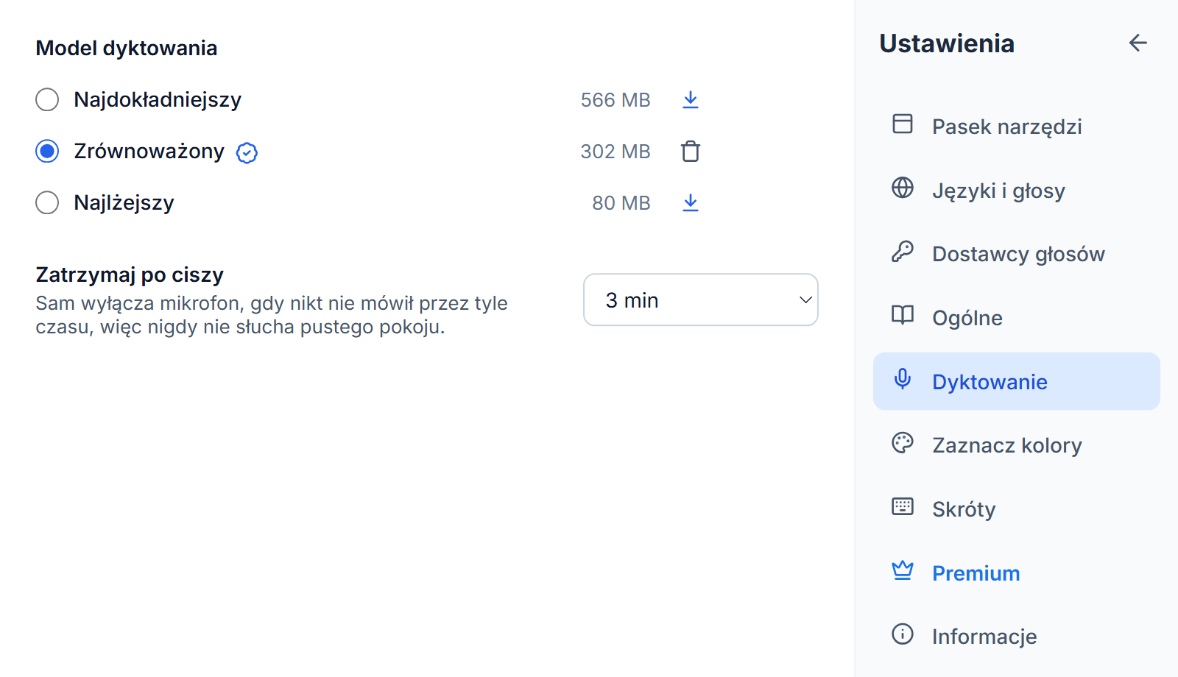Click the 302 MB size text
The image size is (1178, 677).
[x=616, y=152]
